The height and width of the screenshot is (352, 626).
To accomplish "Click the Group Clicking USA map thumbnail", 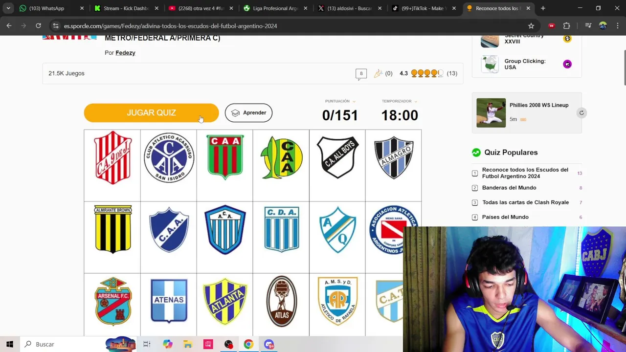I will click(x=490, y=64).
